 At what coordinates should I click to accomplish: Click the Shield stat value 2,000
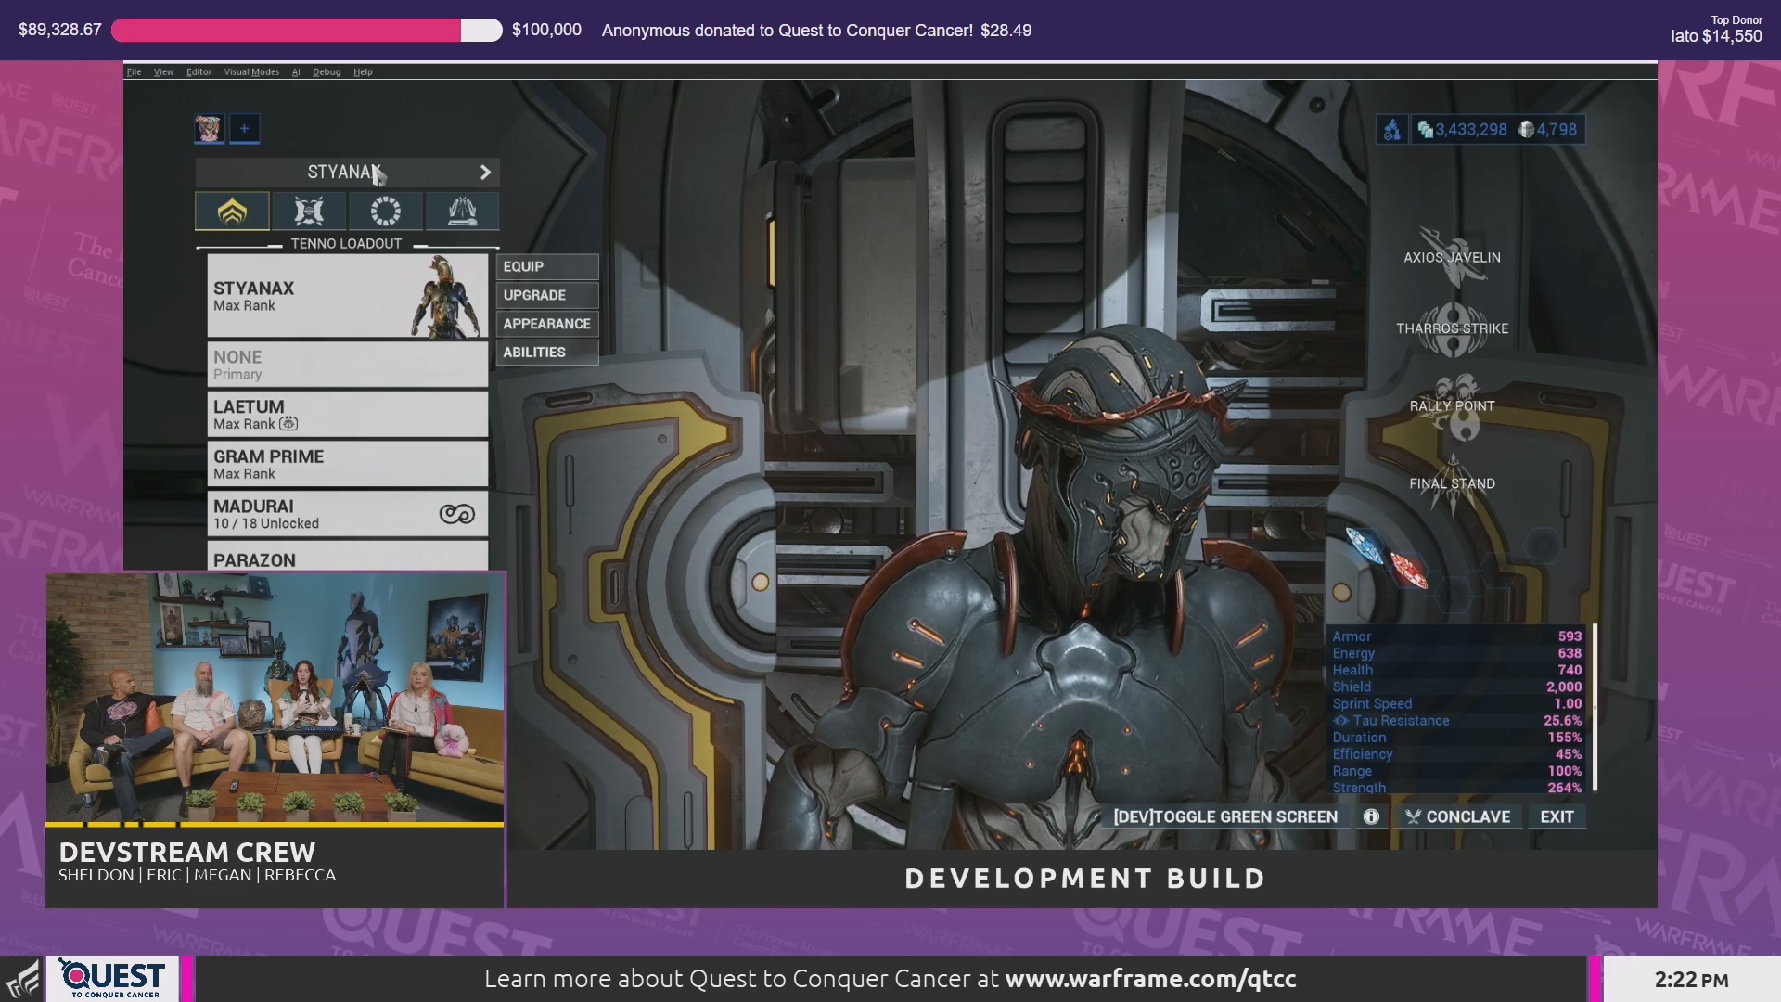click(x=1564, y=687)
